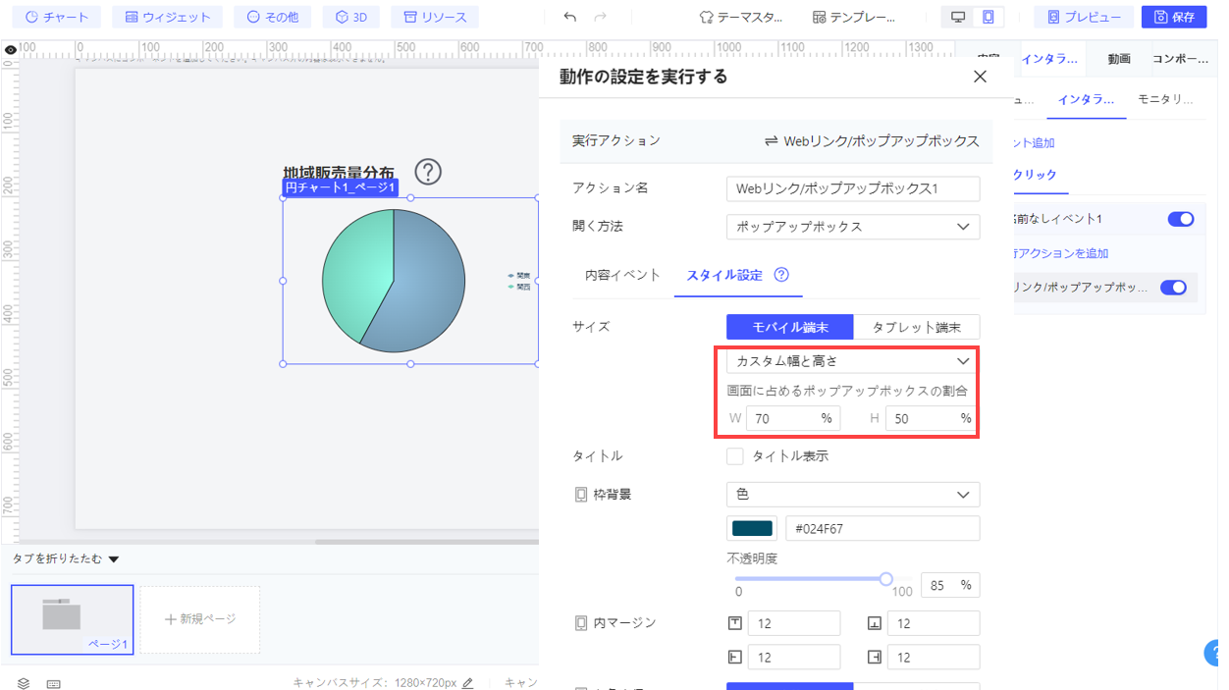Switch to the コンポーネント tab
The height and width of the screenshot is (690, 1229).
(x=1180, y=59)
